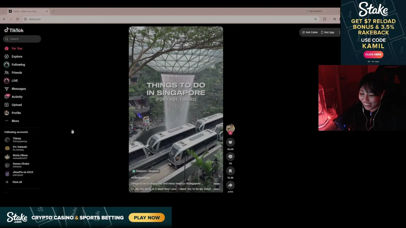
Task: Go to TikTok LIVE
Action: pyautogui.click(x=15, y=81)
